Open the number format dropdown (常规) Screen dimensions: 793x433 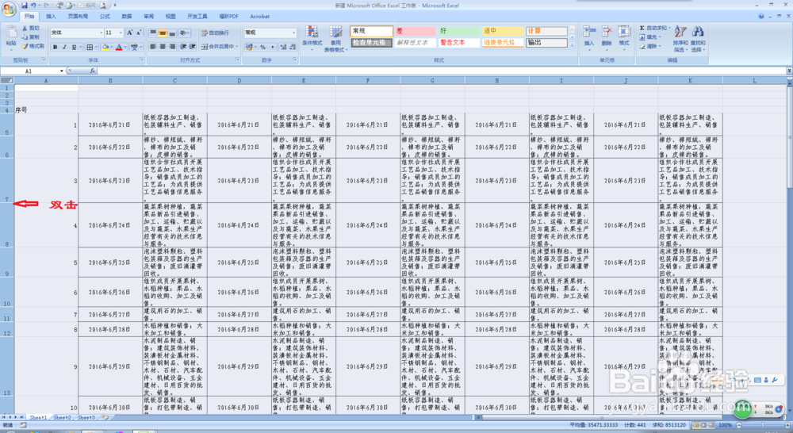click(293, 33)
